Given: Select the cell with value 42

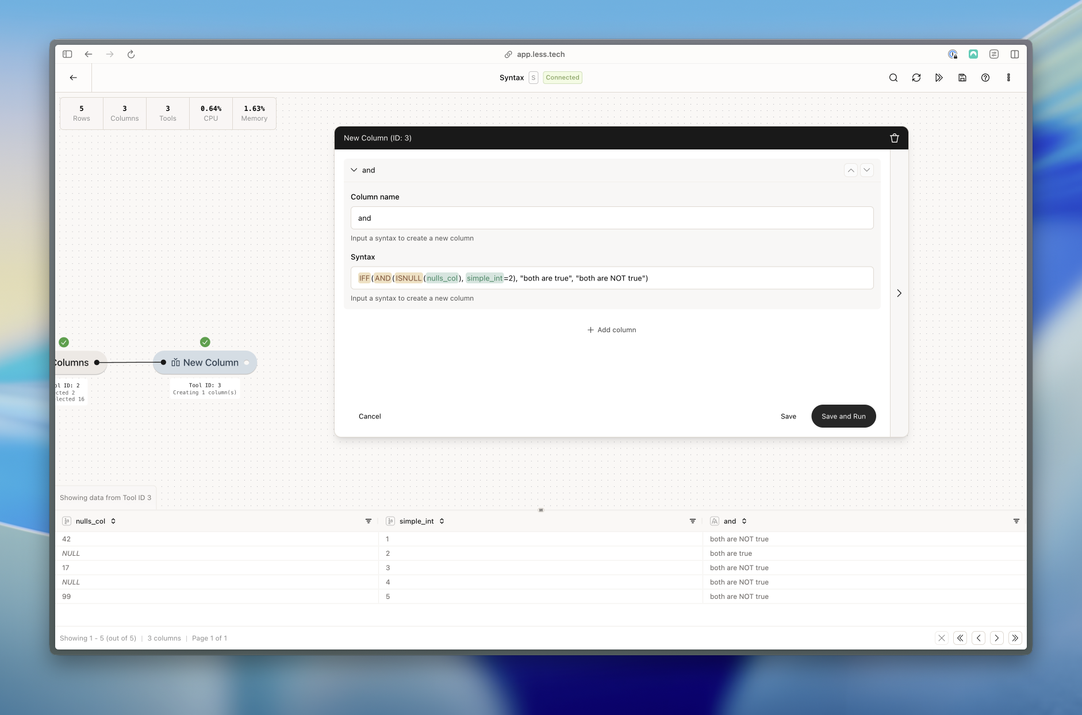Looking at the screenshot, I should pos(217,539).
